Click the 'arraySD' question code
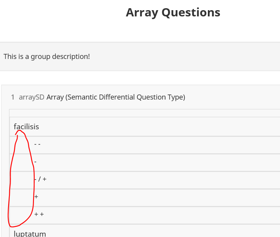 [x=32, y=97]
